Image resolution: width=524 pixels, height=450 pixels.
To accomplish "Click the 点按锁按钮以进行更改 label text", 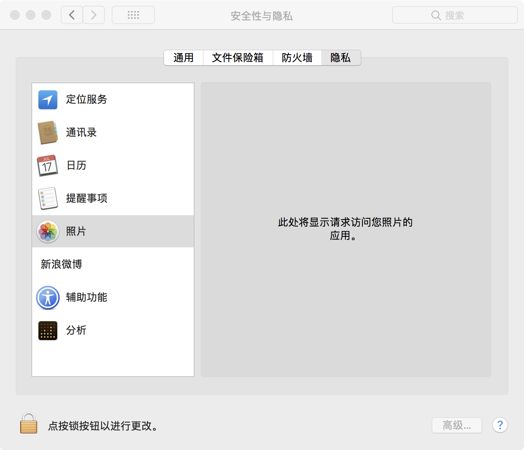I will point(103,426).
